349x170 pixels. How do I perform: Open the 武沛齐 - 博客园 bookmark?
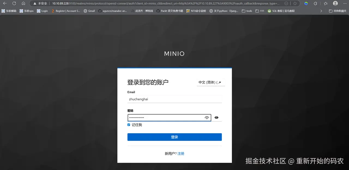[x=142, y=11]
